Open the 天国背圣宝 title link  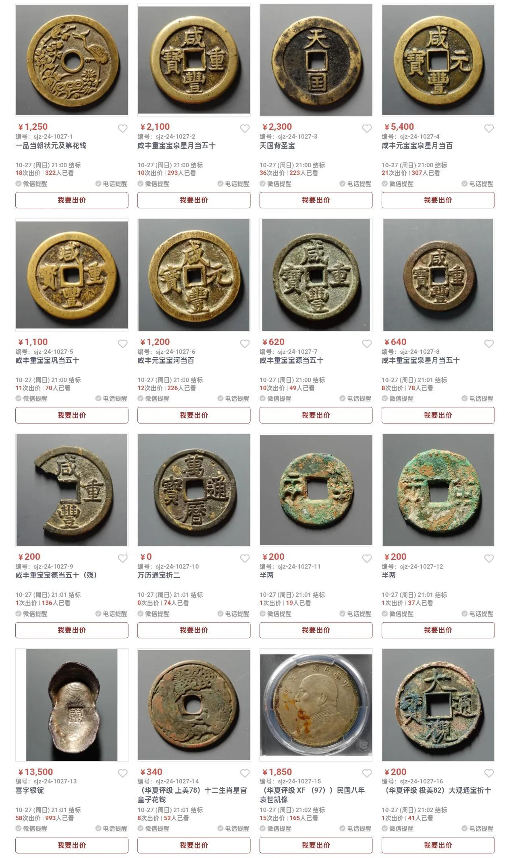click(277, 145)
